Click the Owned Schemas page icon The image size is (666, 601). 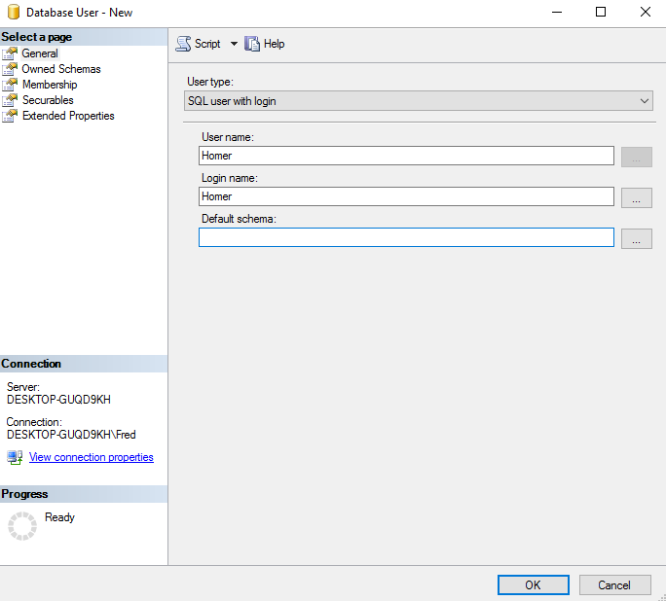(x=10, y=69)
